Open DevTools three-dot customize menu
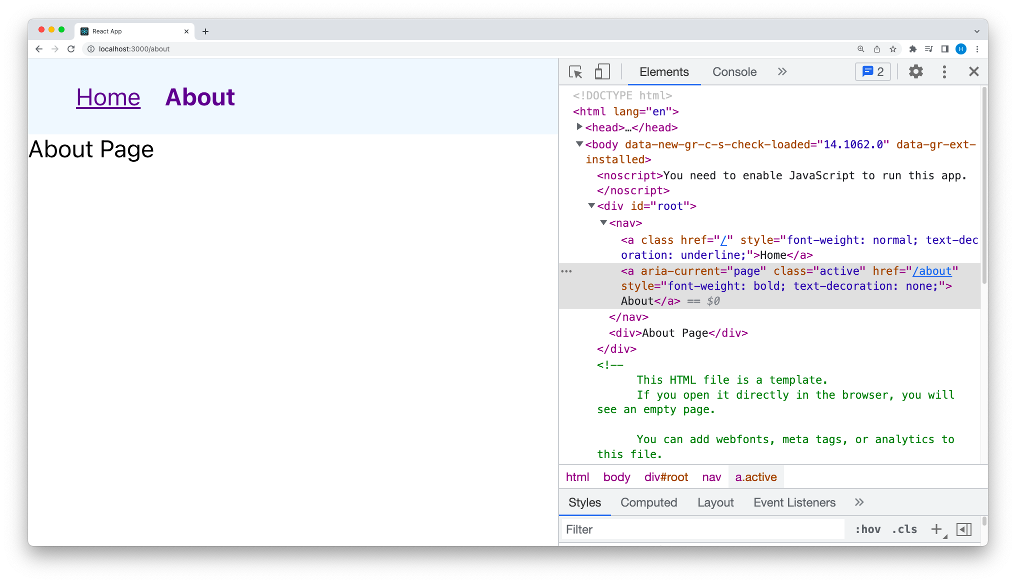1016x583 pixels. 944,72
